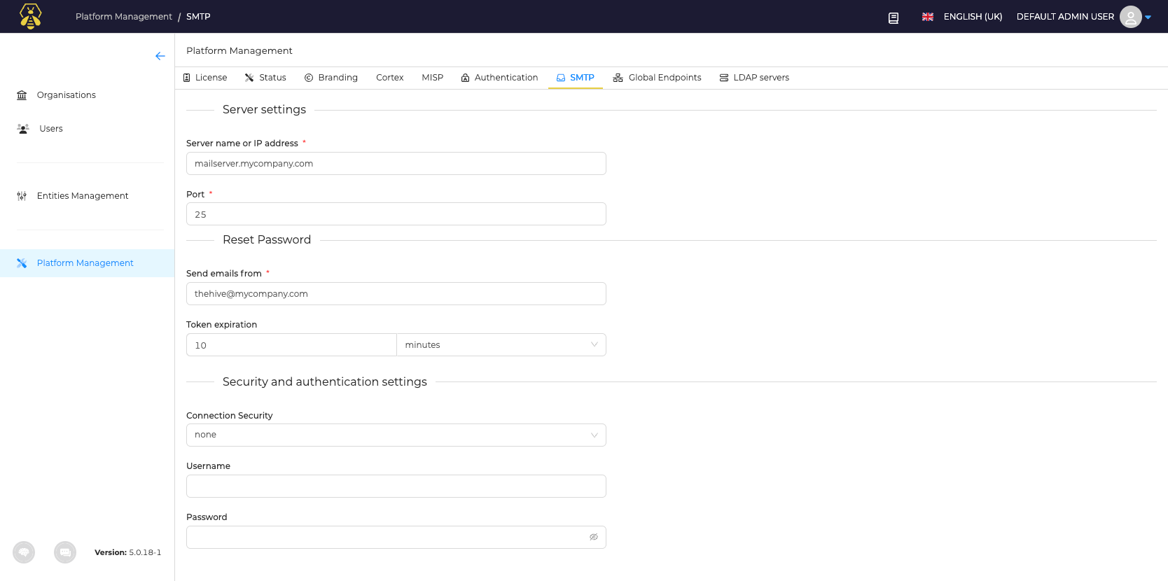Screen dimensions: 1168x581
Task: Switch to the LDAP servers tab
Action: (754, 78)
